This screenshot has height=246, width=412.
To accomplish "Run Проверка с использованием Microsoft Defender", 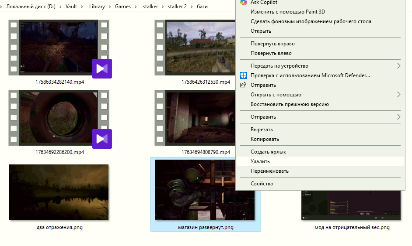I will 320,75.
